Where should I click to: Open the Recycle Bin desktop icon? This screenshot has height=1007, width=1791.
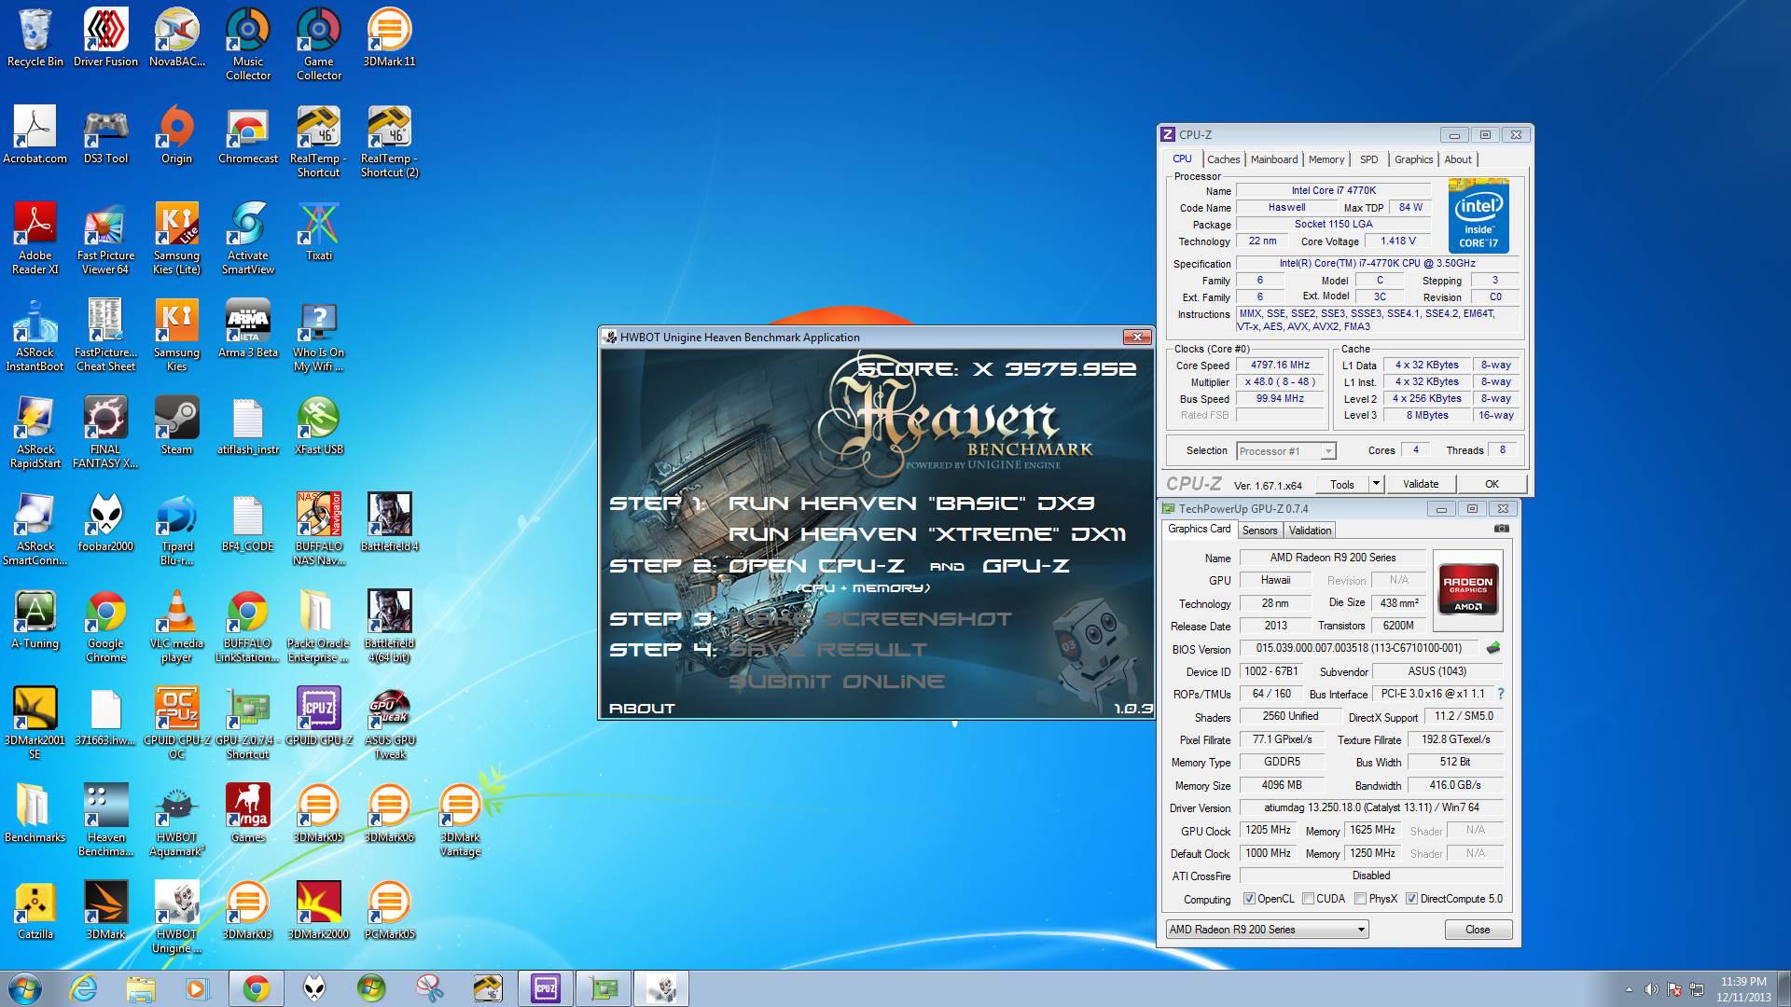click(35, 37)
